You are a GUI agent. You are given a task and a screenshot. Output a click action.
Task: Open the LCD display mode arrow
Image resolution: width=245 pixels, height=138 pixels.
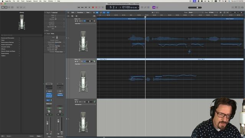(138, 7)
